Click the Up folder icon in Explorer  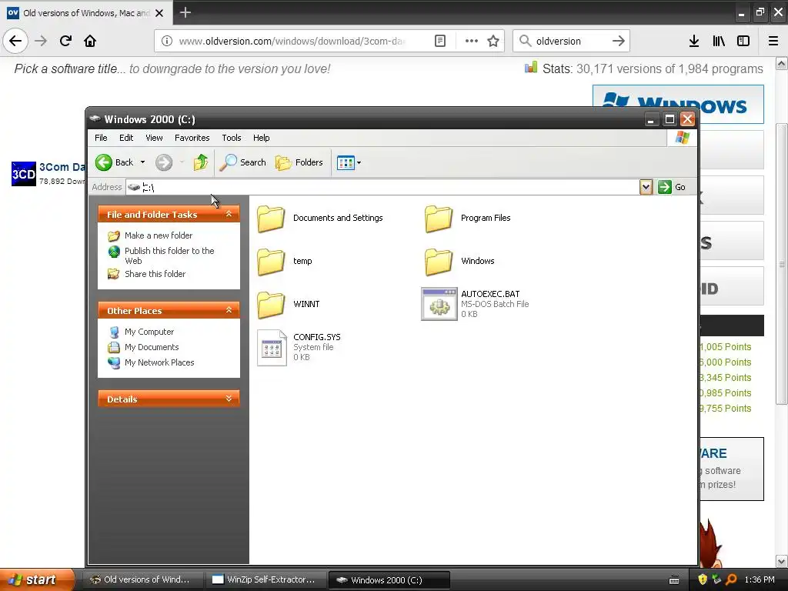[x=201, y=162]
